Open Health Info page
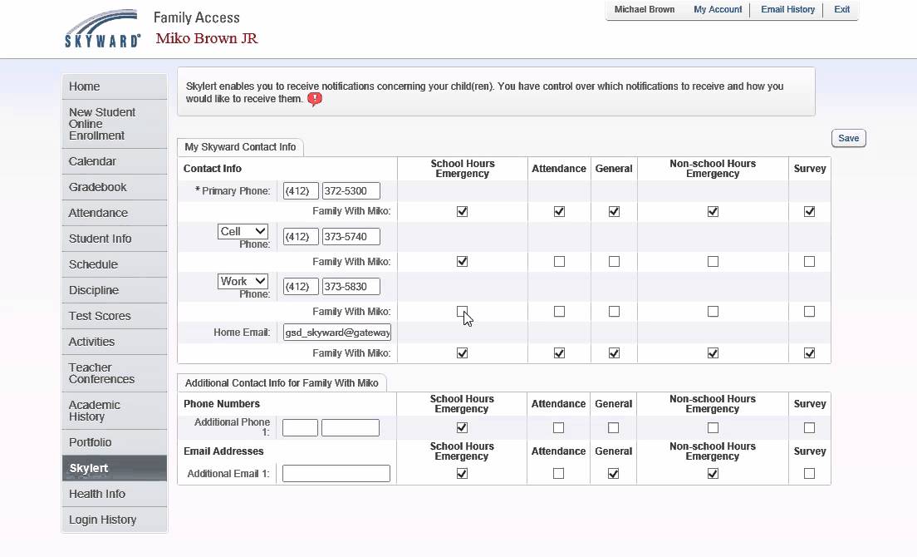917x557 pixels. coord(115,494)
